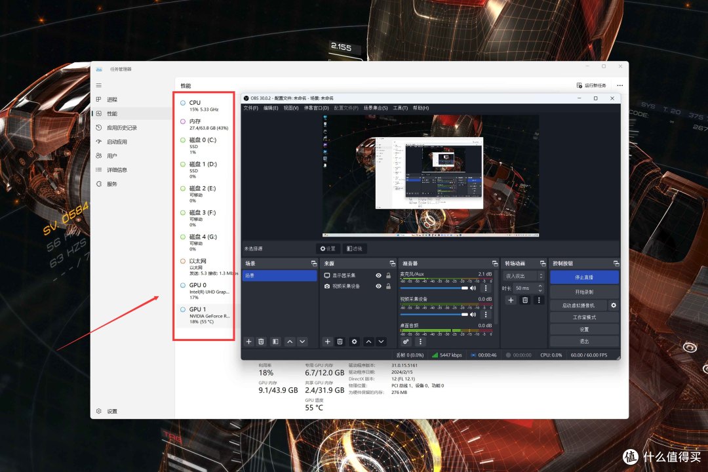Open the three-dot options menu for 麦克风/Aux in mixer

[486, 288]
